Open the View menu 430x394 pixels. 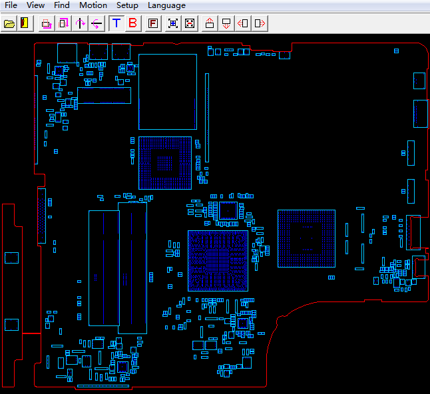pos(36,5)
